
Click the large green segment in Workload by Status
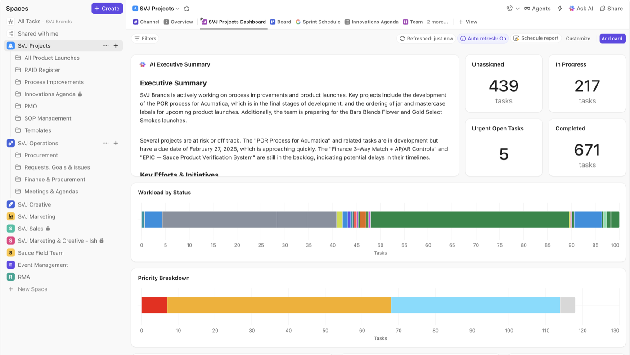coord(470,220)
